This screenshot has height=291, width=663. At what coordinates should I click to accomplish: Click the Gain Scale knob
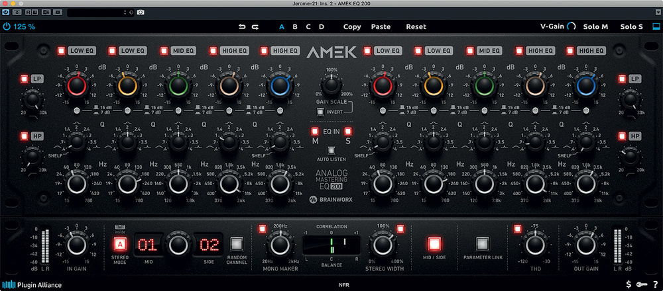tap(331, 85)
